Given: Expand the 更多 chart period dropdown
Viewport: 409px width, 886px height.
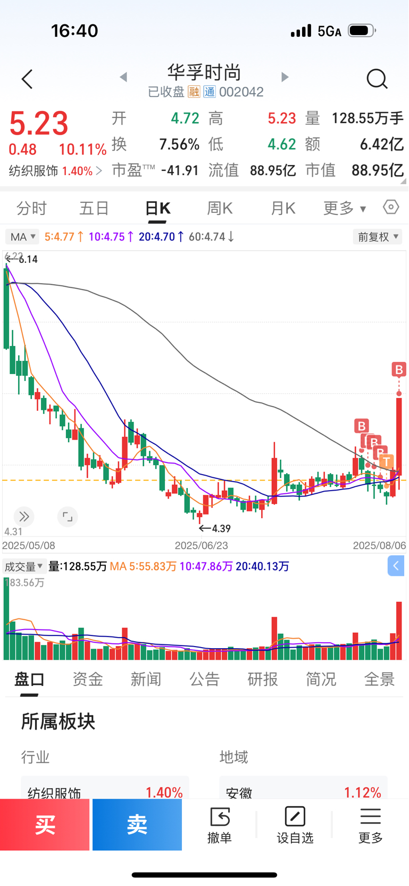Looking at the screenshot, I should coord(345,208).
